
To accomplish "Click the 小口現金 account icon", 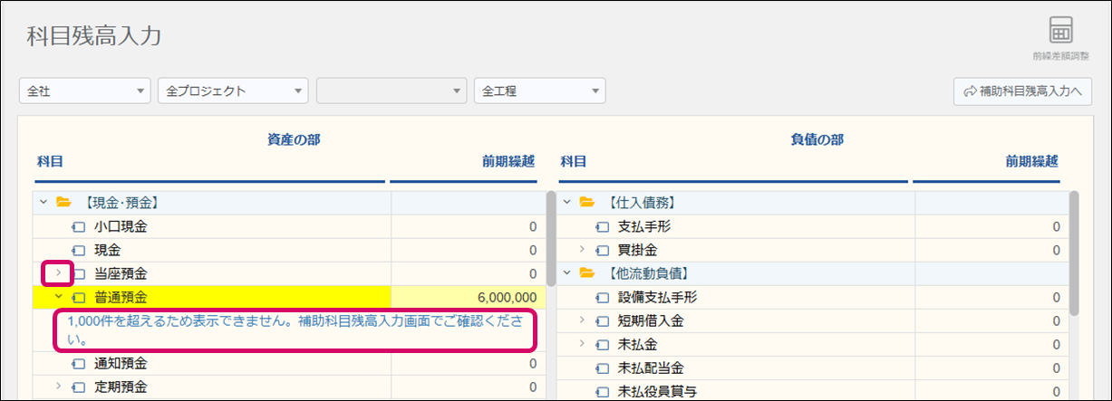I will click(79, 226).
